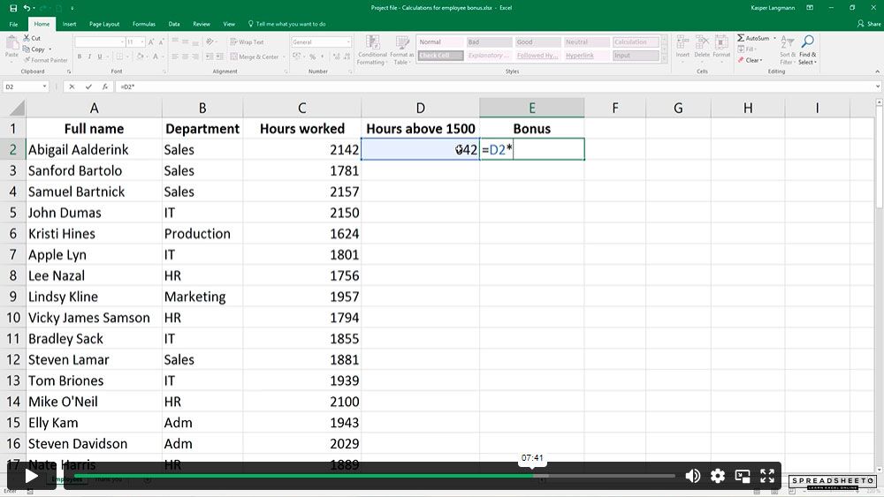Confirm formula with checkmark icon
884x497 pixels.
(88, 87)
